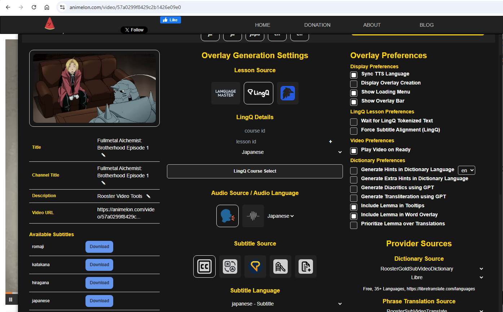The image size is (503, 312).
Task: Enable Prioritize Lemma over Translations
Action: tap(354, 225)
